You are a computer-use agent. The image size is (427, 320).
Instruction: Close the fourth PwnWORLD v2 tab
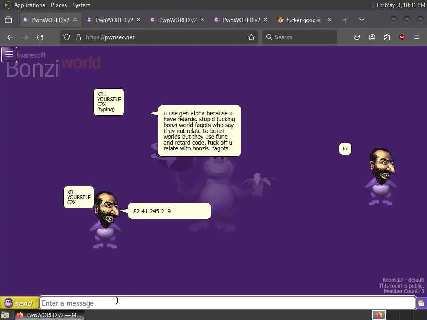[266, 20]
